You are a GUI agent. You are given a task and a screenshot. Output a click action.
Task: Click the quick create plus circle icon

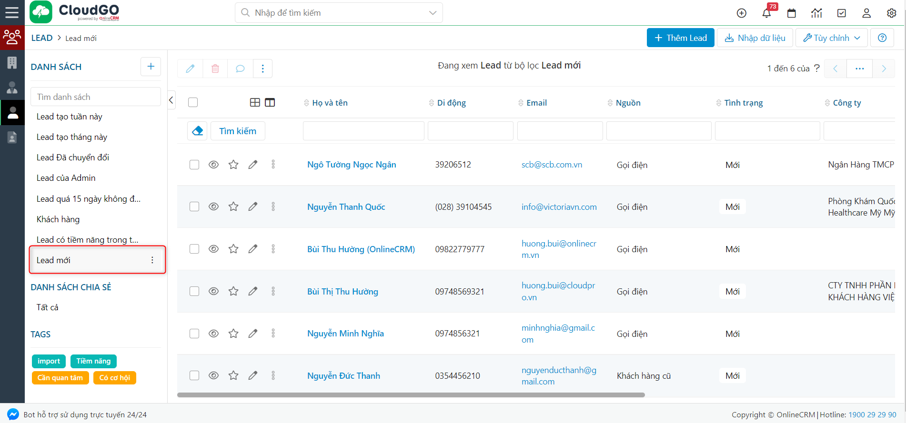point(742,13)
